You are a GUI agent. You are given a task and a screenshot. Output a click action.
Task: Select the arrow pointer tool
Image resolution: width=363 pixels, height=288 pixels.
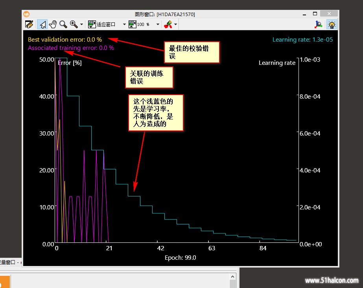[x=42, y=24]
